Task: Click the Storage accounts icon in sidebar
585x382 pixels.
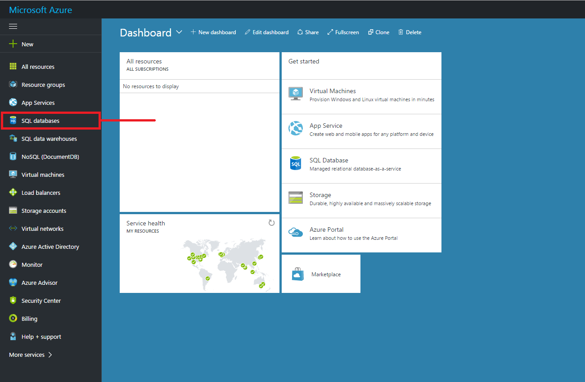Action: pyautogui.click(x=13, y=211)
